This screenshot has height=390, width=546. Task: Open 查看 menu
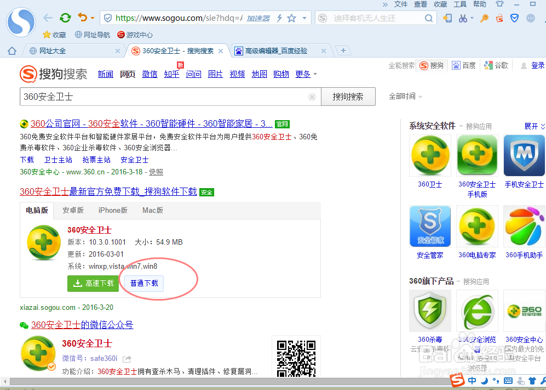pos(420,4)
